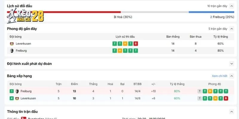
Task: Select Leverkusen team name in standings table
Action: pos(28,98)
